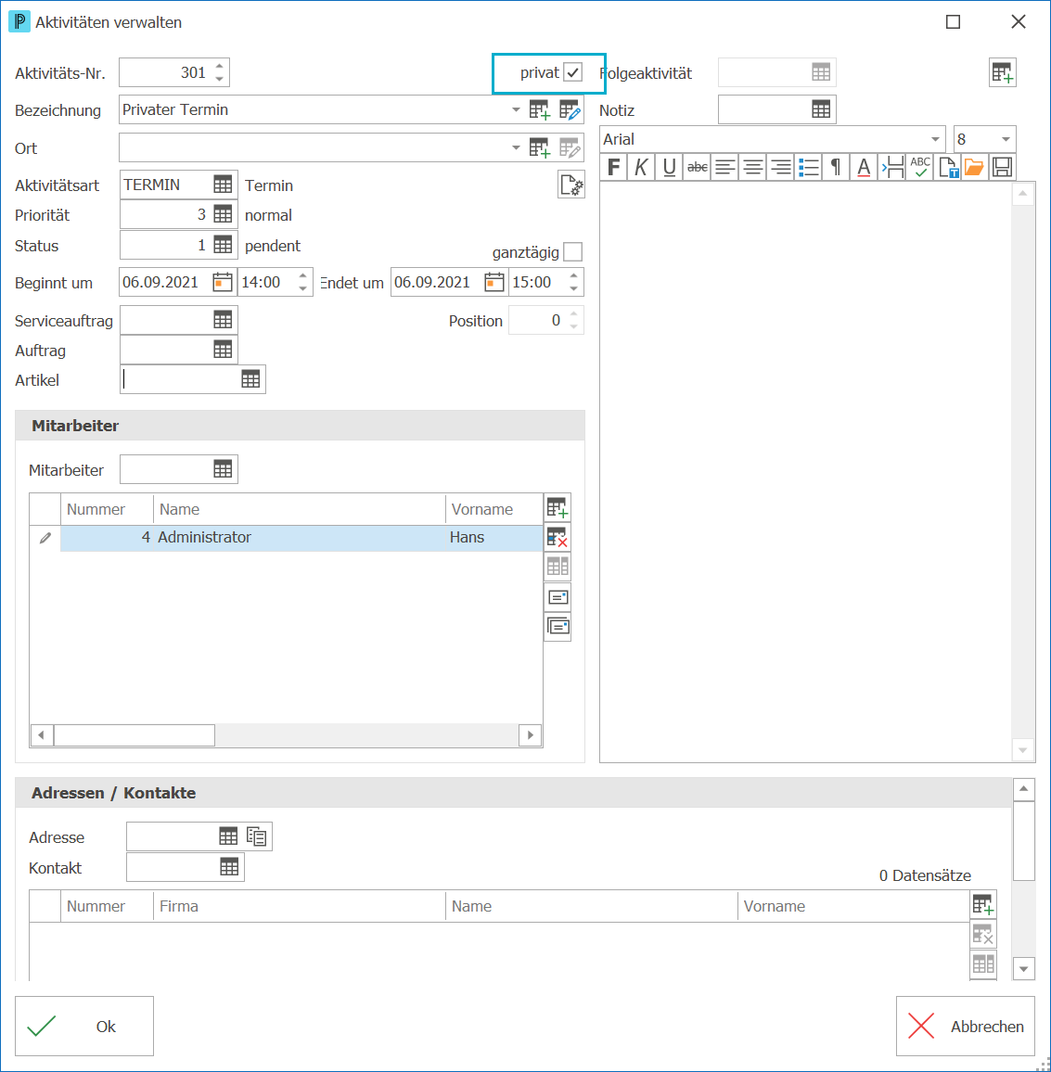Screen dimensions: 1051x1072
Task: Decrease end time 15:00 with spinner
Action: [573, 289]
